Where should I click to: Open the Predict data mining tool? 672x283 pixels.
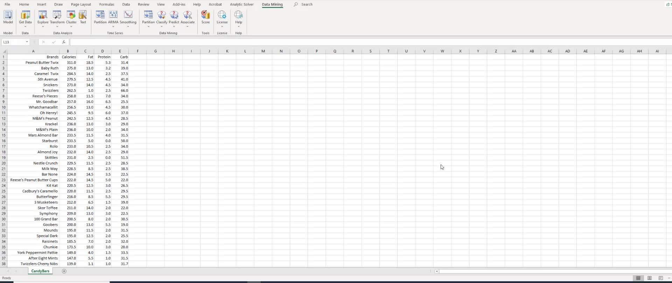point(174,18)
